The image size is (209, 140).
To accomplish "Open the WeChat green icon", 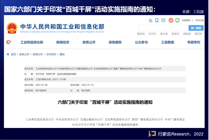I will coord(177,20).
